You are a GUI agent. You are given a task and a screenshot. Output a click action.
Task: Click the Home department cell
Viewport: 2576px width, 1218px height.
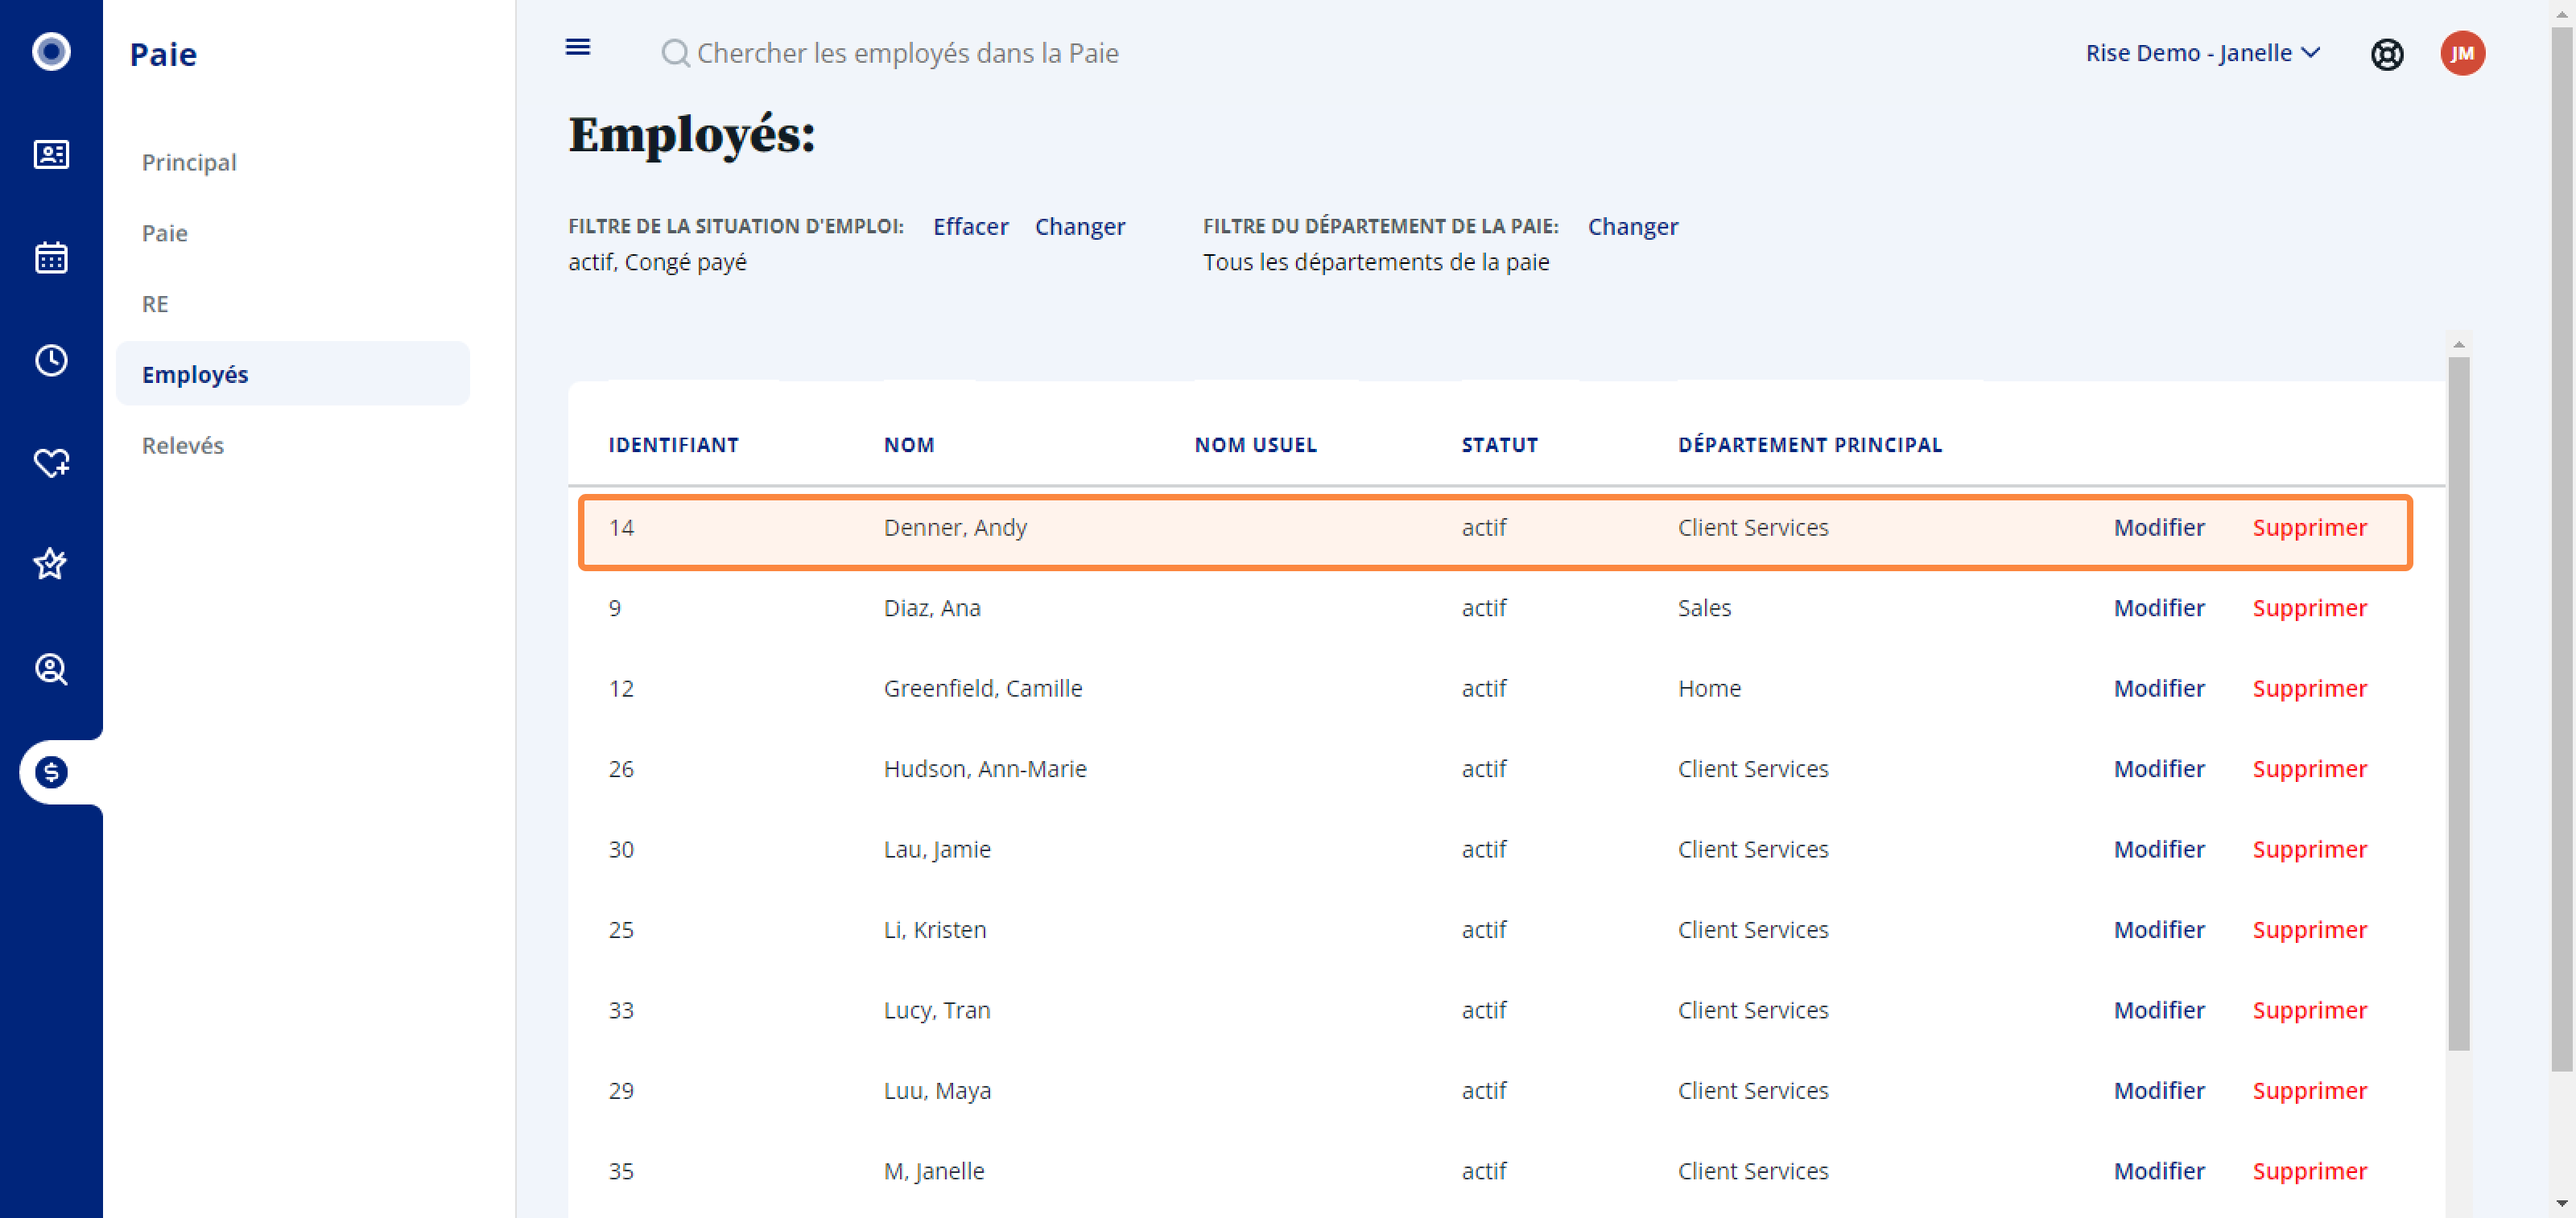1709,689
